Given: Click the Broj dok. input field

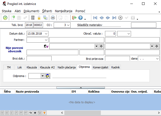Looking at the screenshot, I should click(39, 59).
